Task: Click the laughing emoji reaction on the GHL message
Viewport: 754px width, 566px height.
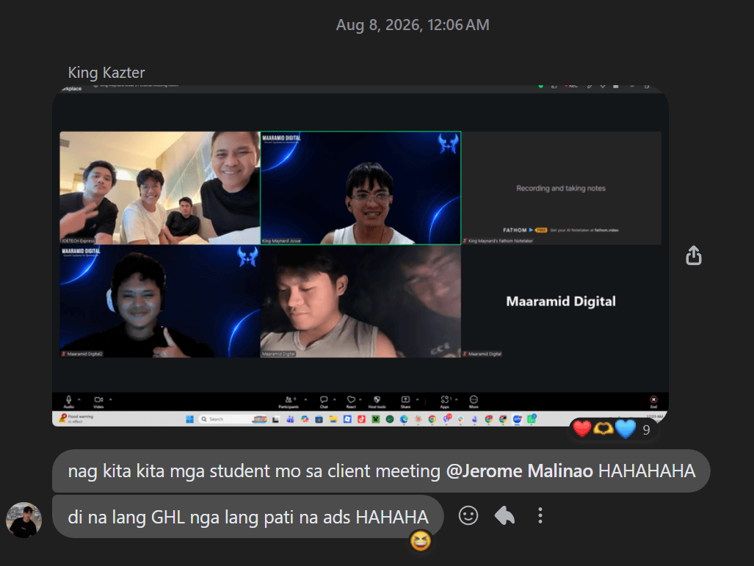Action: 420,541
